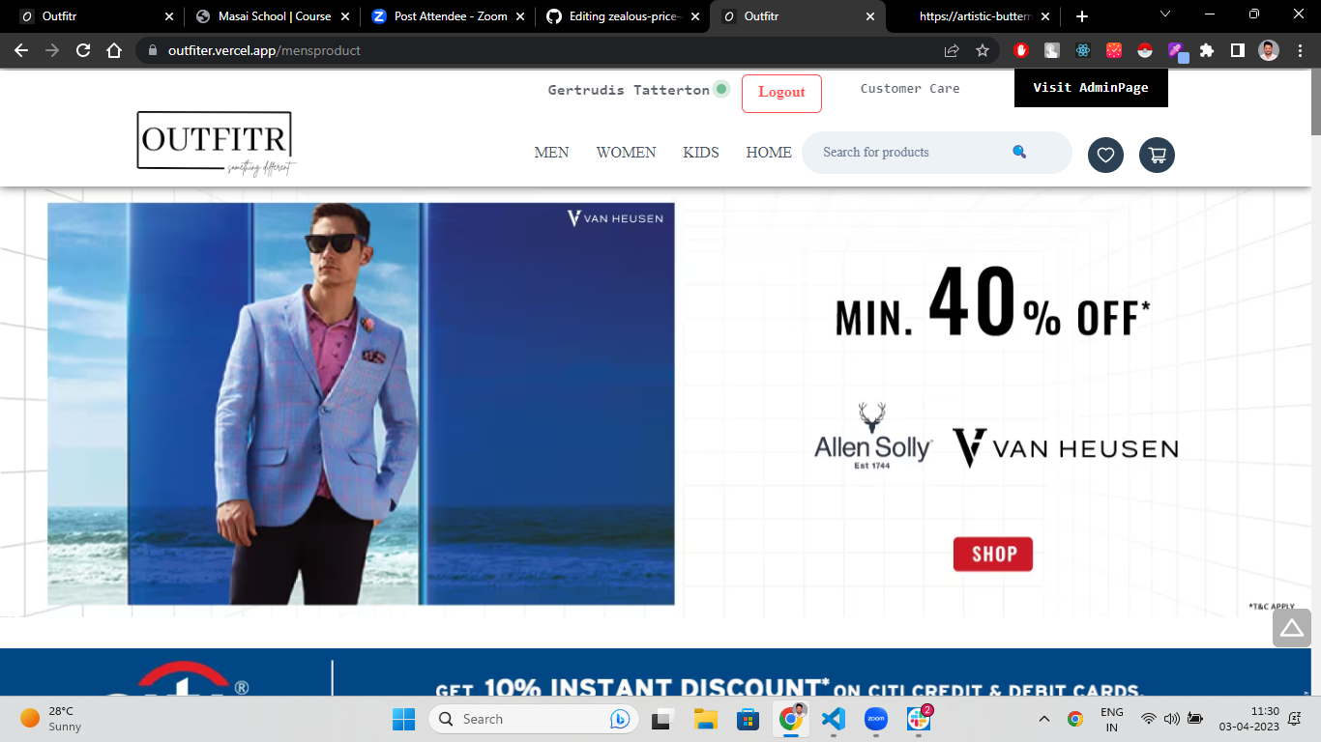Go to HOME nav link
Screen dimensions: 1321x742
click(x=769, y=152)
